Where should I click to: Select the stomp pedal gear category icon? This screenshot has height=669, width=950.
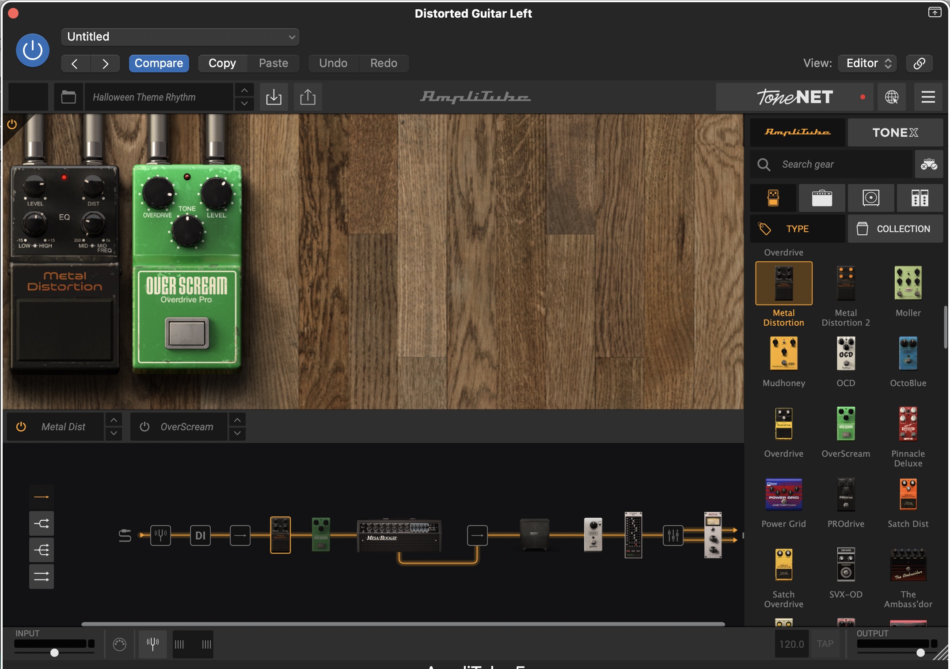tap(773, 198)
